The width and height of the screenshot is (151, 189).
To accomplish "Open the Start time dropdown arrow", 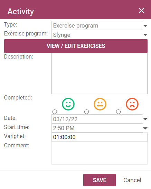I will pos(145,128).
